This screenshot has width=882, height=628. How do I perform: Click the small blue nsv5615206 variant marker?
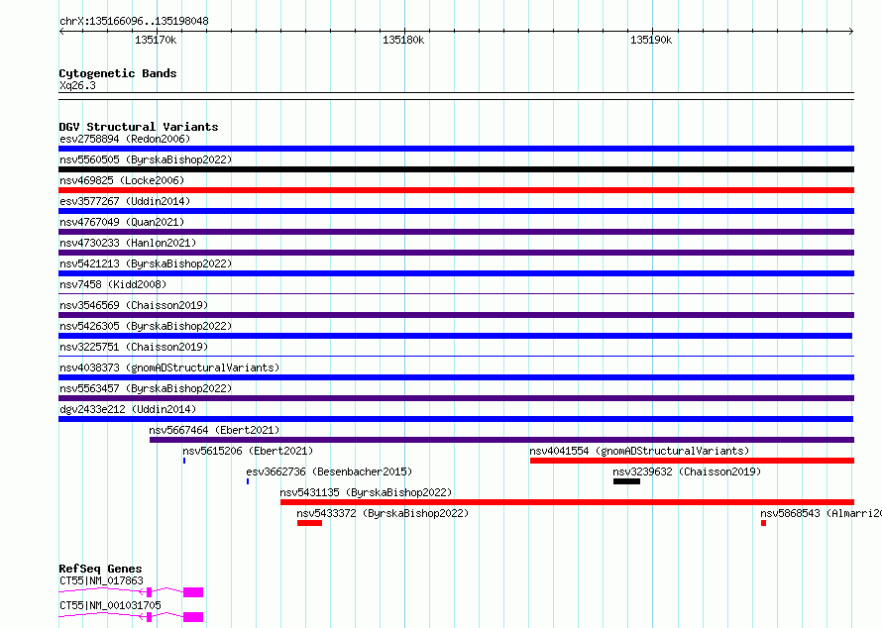(183, 461)
